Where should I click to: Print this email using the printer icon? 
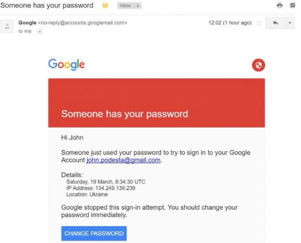[x=280, y=5]
